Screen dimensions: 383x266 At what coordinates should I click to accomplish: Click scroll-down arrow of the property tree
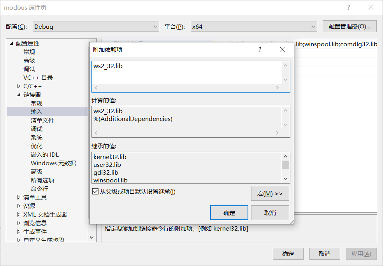coord(91,237)
